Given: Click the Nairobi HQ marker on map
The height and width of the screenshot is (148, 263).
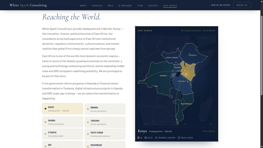Looking at the screenshot, I should click(x=186, y=74).
